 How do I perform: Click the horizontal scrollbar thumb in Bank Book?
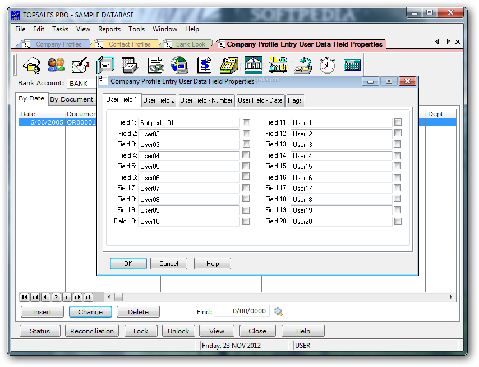coord(118,297)
